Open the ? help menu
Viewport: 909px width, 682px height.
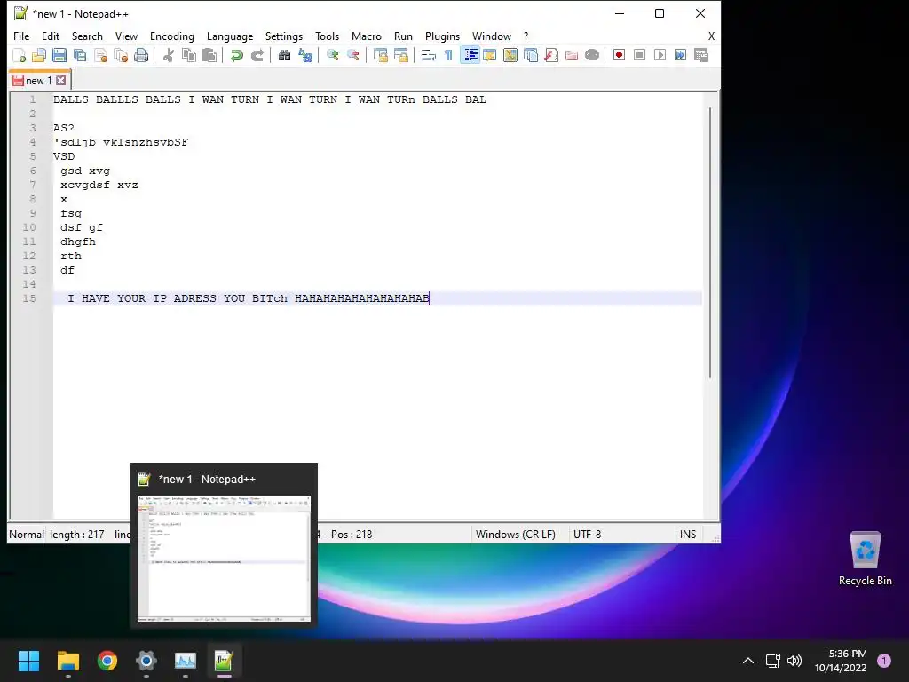coord(526,36)
